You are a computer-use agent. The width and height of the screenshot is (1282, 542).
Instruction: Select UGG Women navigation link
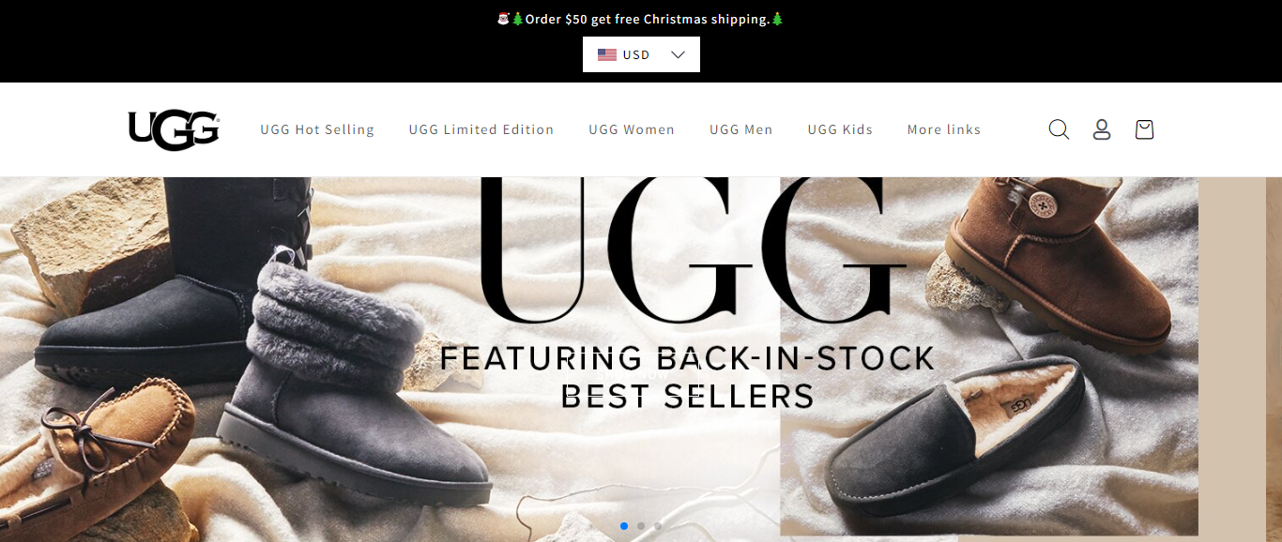pyautogui.click(x=632, y=129)
